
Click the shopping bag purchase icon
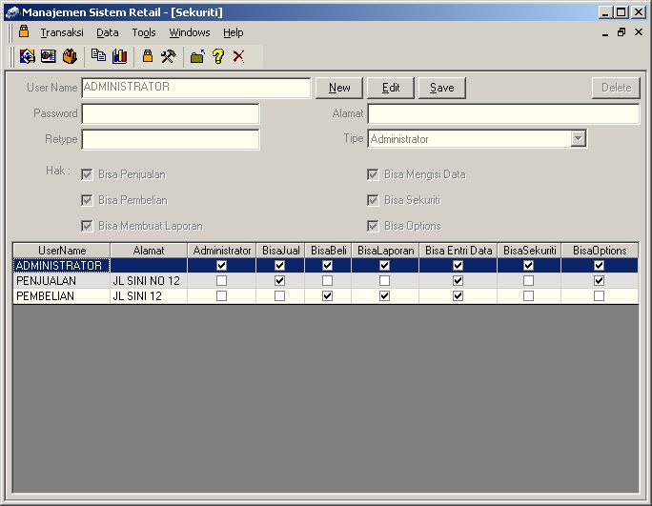tap(70, 56)
